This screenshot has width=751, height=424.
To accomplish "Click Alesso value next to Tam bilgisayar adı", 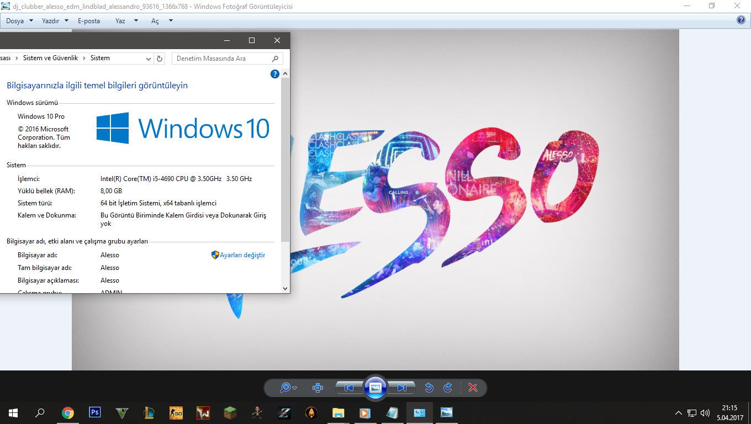I will point(110,268).
